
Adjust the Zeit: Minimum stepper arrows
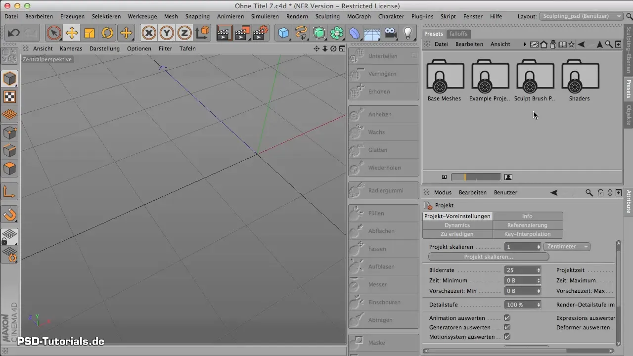[539, 280]
